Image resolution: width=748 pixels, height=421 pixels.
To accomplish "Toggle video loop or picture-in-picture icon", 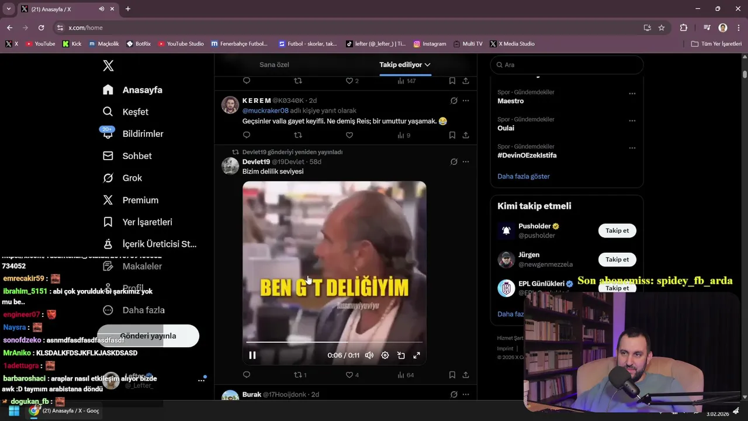I will coord(401,355).
